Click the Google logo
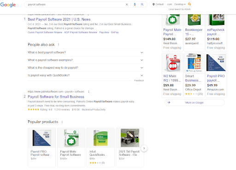236x170 pixels. (8, 5)
